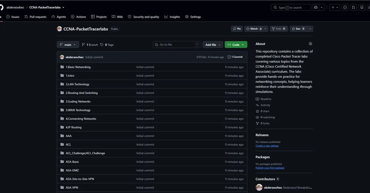Switch to the Pull requests tab
Image resolution: width=370 pixels, height=193 pixels.
(35, 17)
